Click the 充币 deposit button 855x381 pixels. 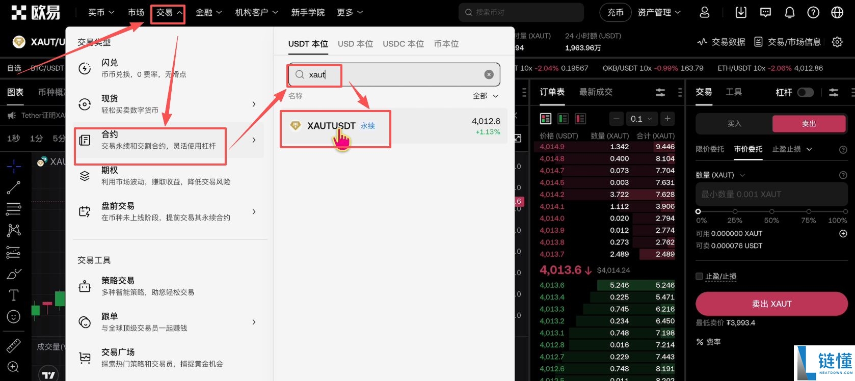pyautogui.click(x=616, y=12)
